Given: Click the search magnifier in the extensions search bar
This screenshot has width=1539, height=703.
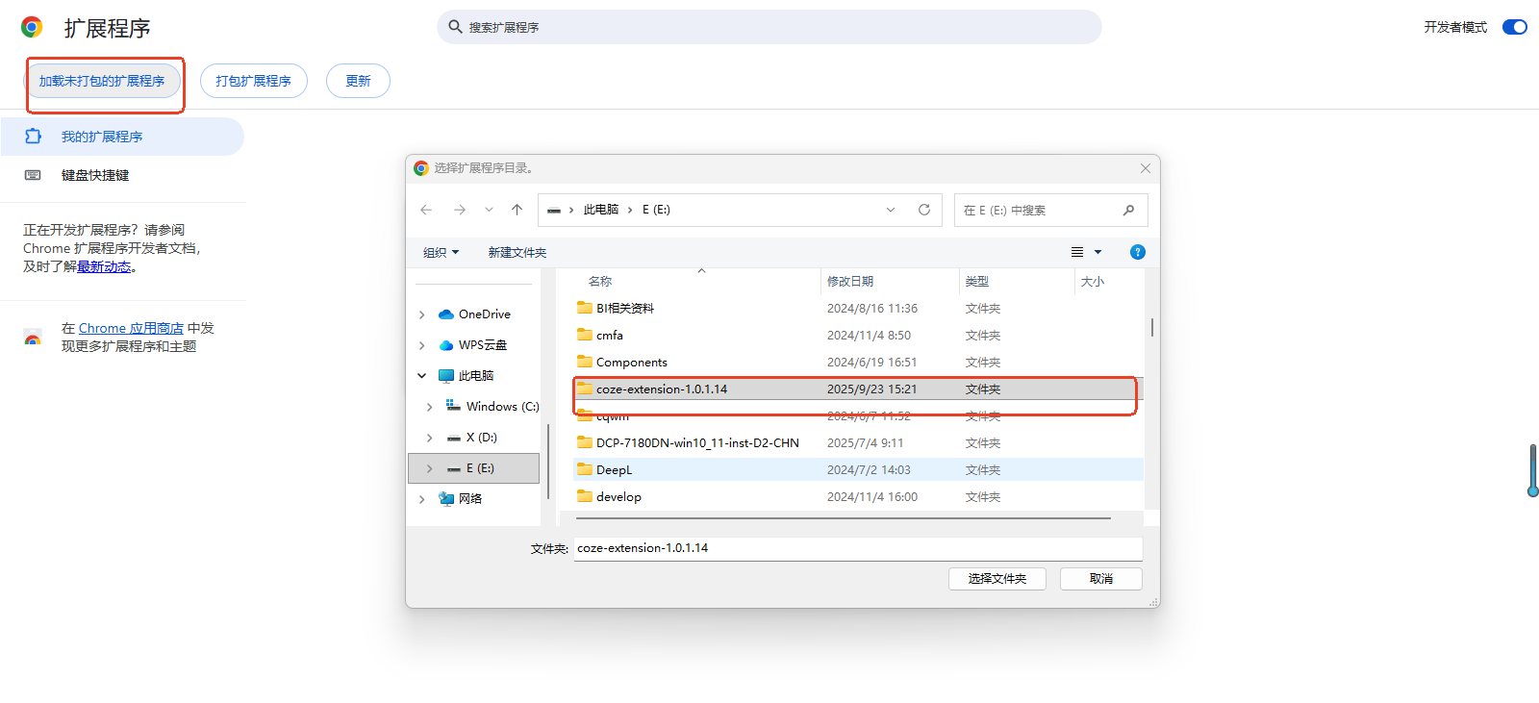Looking at the screenshot, I should coord(455,27).
